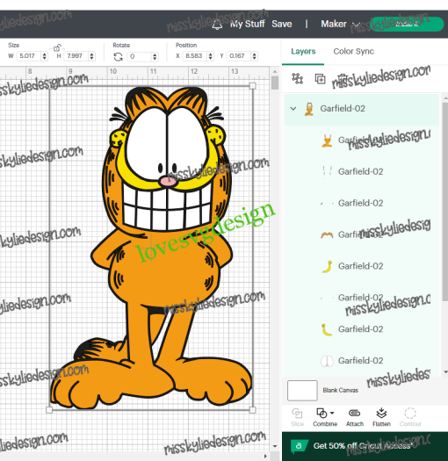Save the project
Viewport: 448px width, 461px height.
281,24
